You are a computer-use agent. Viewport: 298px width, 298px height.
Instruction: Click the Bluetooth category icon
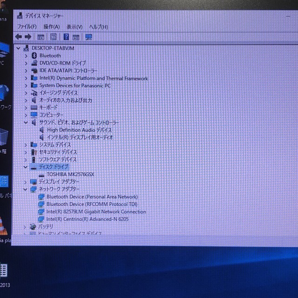click(34, 55)
